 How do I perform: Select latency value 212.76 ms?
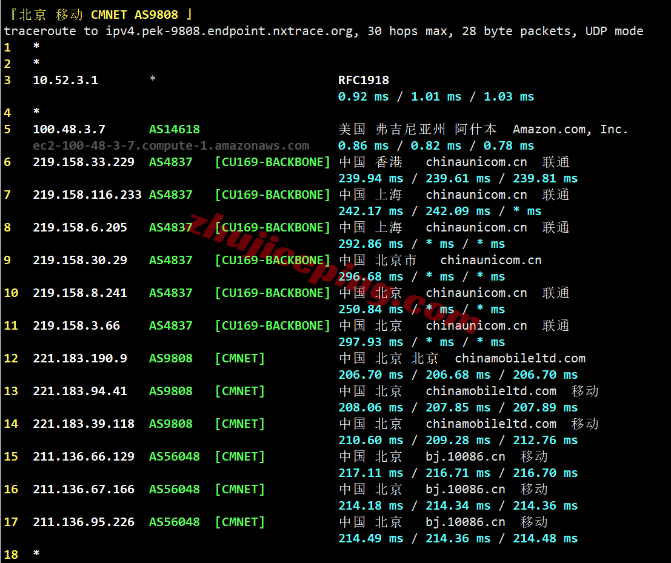click(x=546, y=440)
